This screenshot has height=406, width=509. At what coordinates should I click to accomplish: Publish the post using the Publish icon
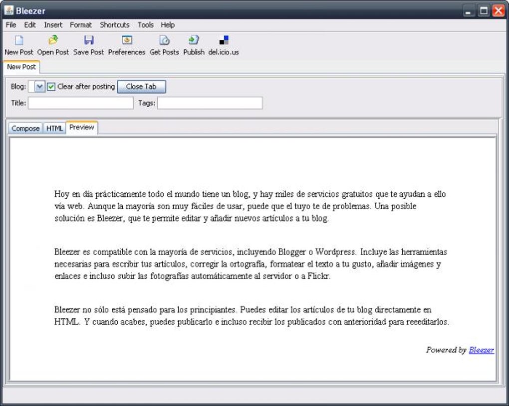[192, 44]
